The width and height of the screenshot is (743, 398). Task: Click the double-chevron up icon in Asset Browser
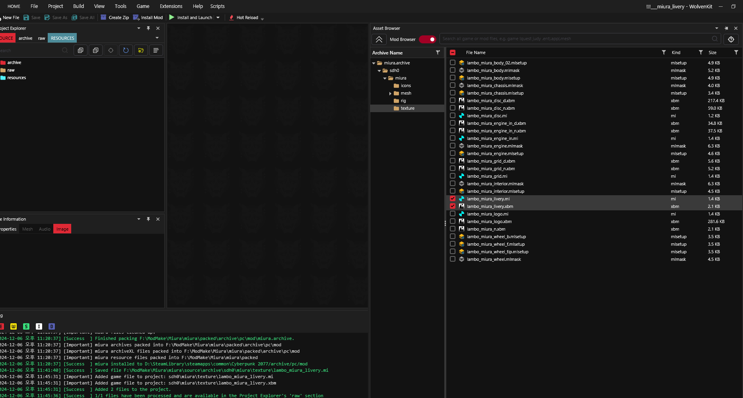tap(379, 39)
